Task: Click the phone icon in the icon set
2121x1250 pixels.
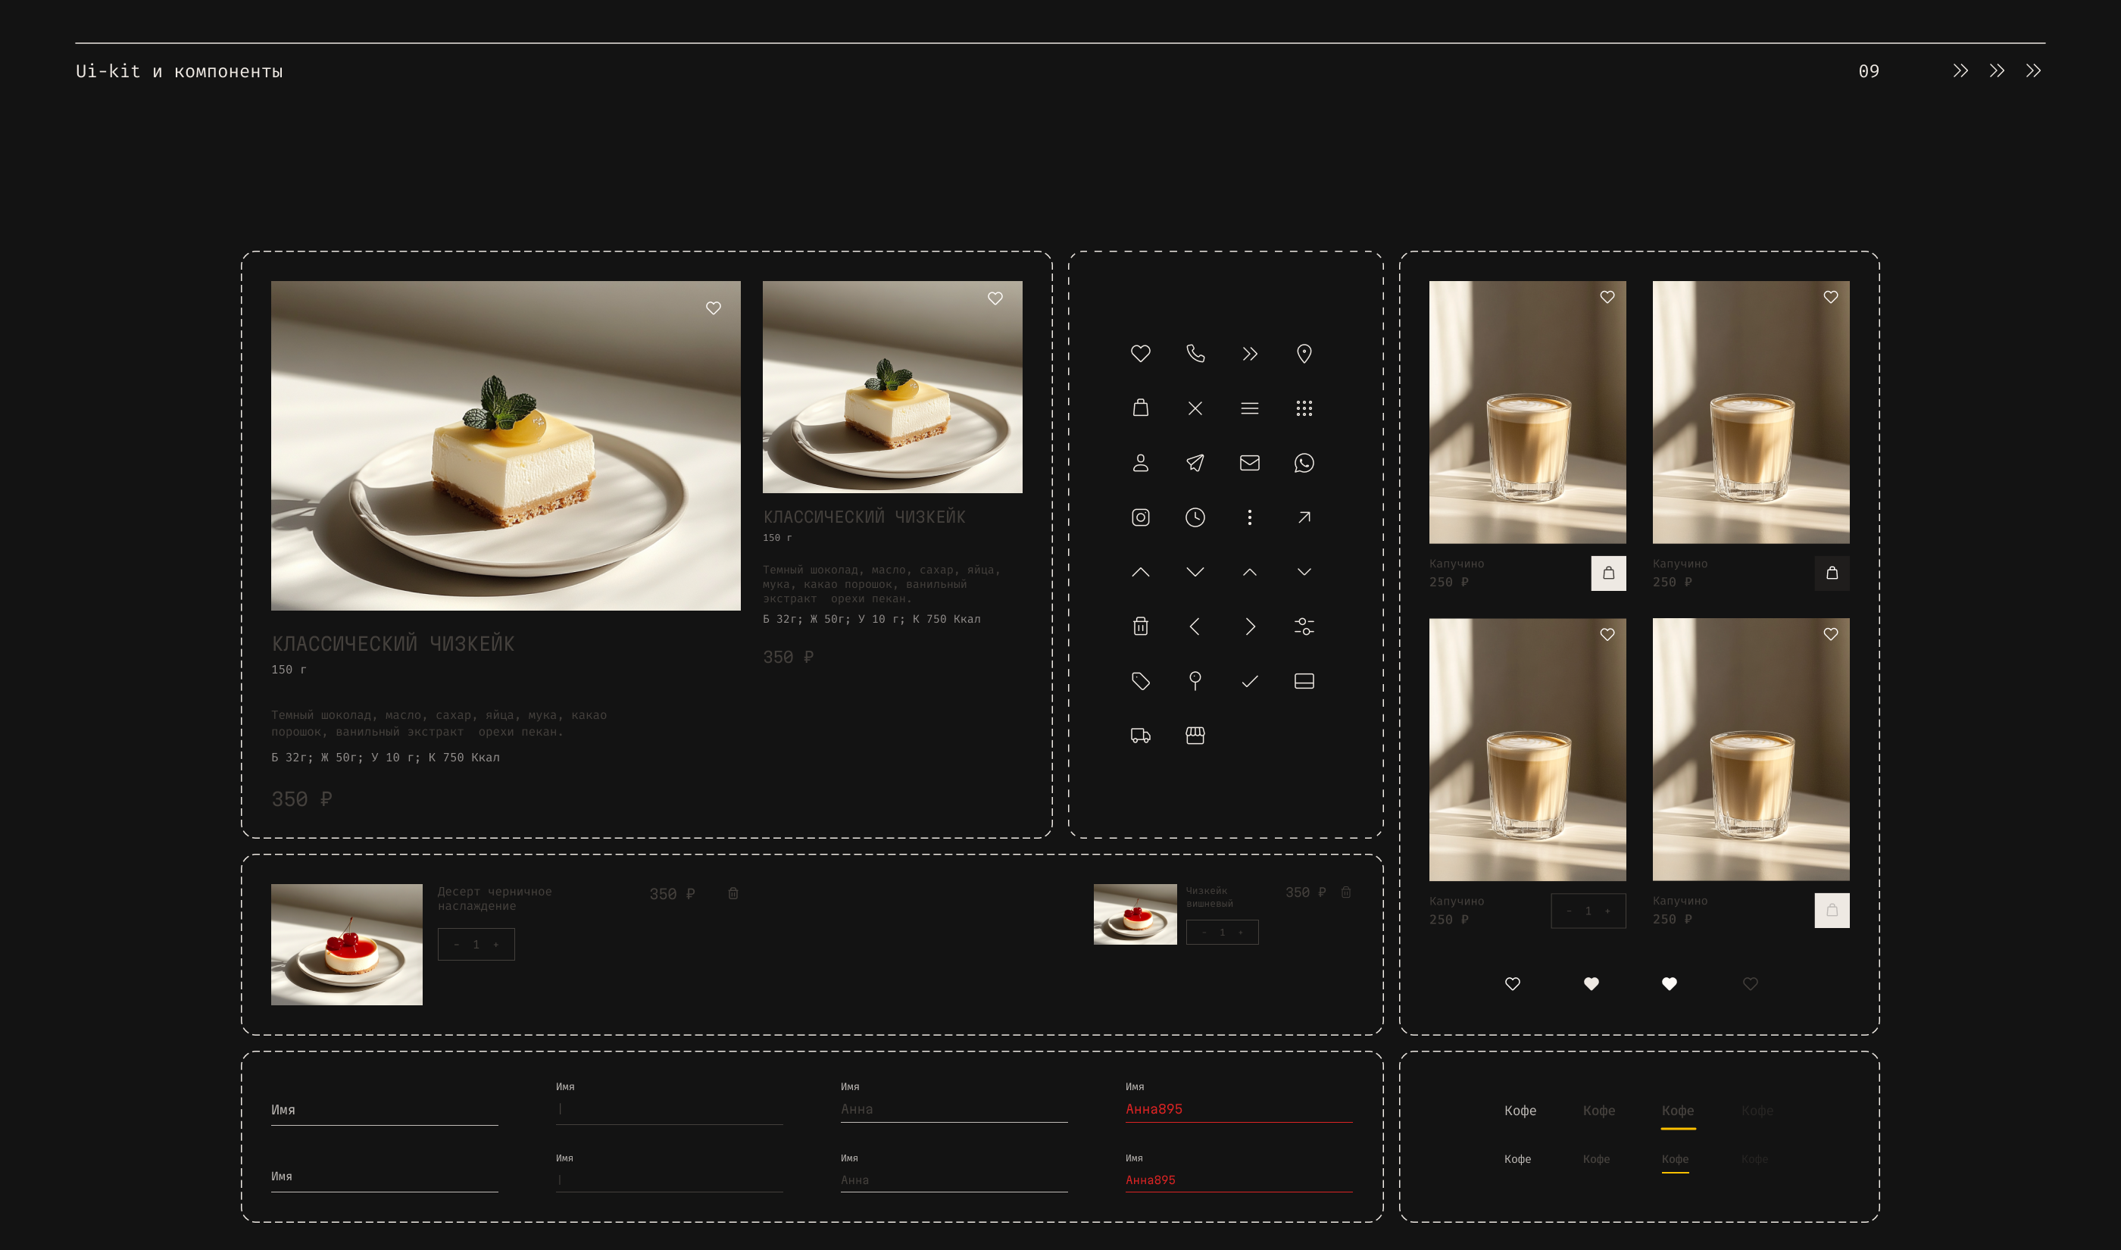Action: coord(1195,354)
